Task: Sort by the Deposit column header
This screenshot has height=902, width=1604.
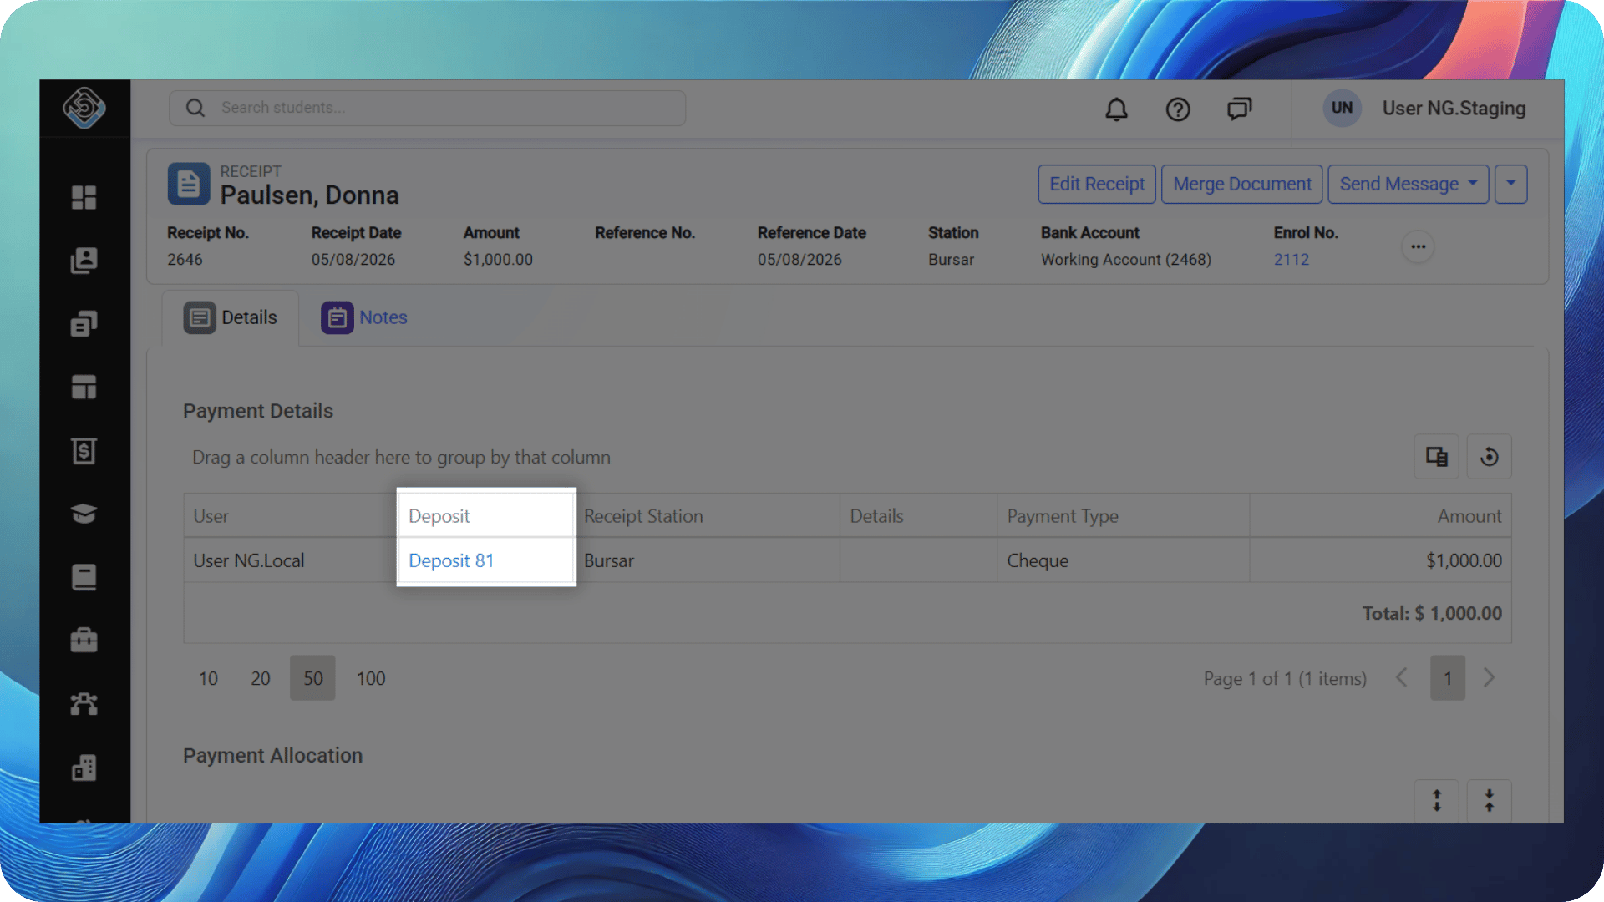Action: pos(485,516)
